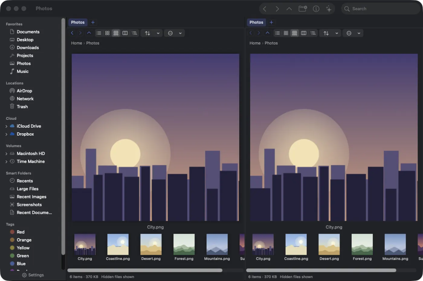Click the sparkle AI actions icon
Viewport: 423px width, 281px height.
click(329, 9)
